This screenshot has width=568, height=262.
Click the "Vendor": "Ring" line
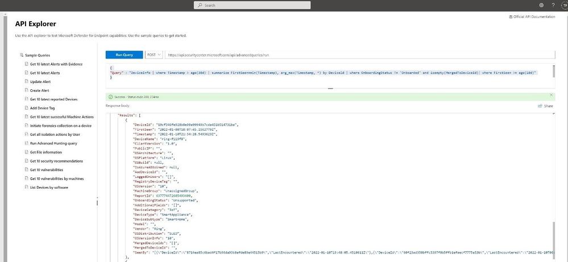point(150,228)
